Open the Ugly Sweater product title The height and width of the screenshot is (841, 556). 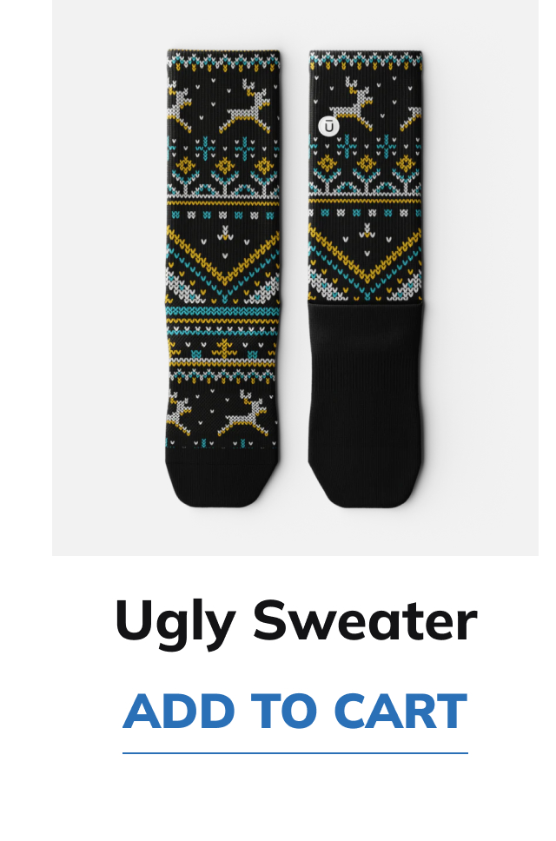(x=296, y=622)
